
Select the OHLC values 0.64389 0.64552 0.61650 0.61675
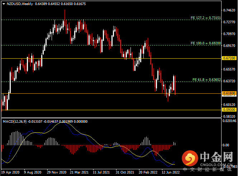pyautogui.click(x=61, y=4)
